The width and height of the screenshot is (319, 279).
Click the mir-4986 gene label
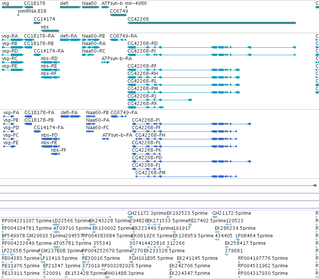coord(136,3)
